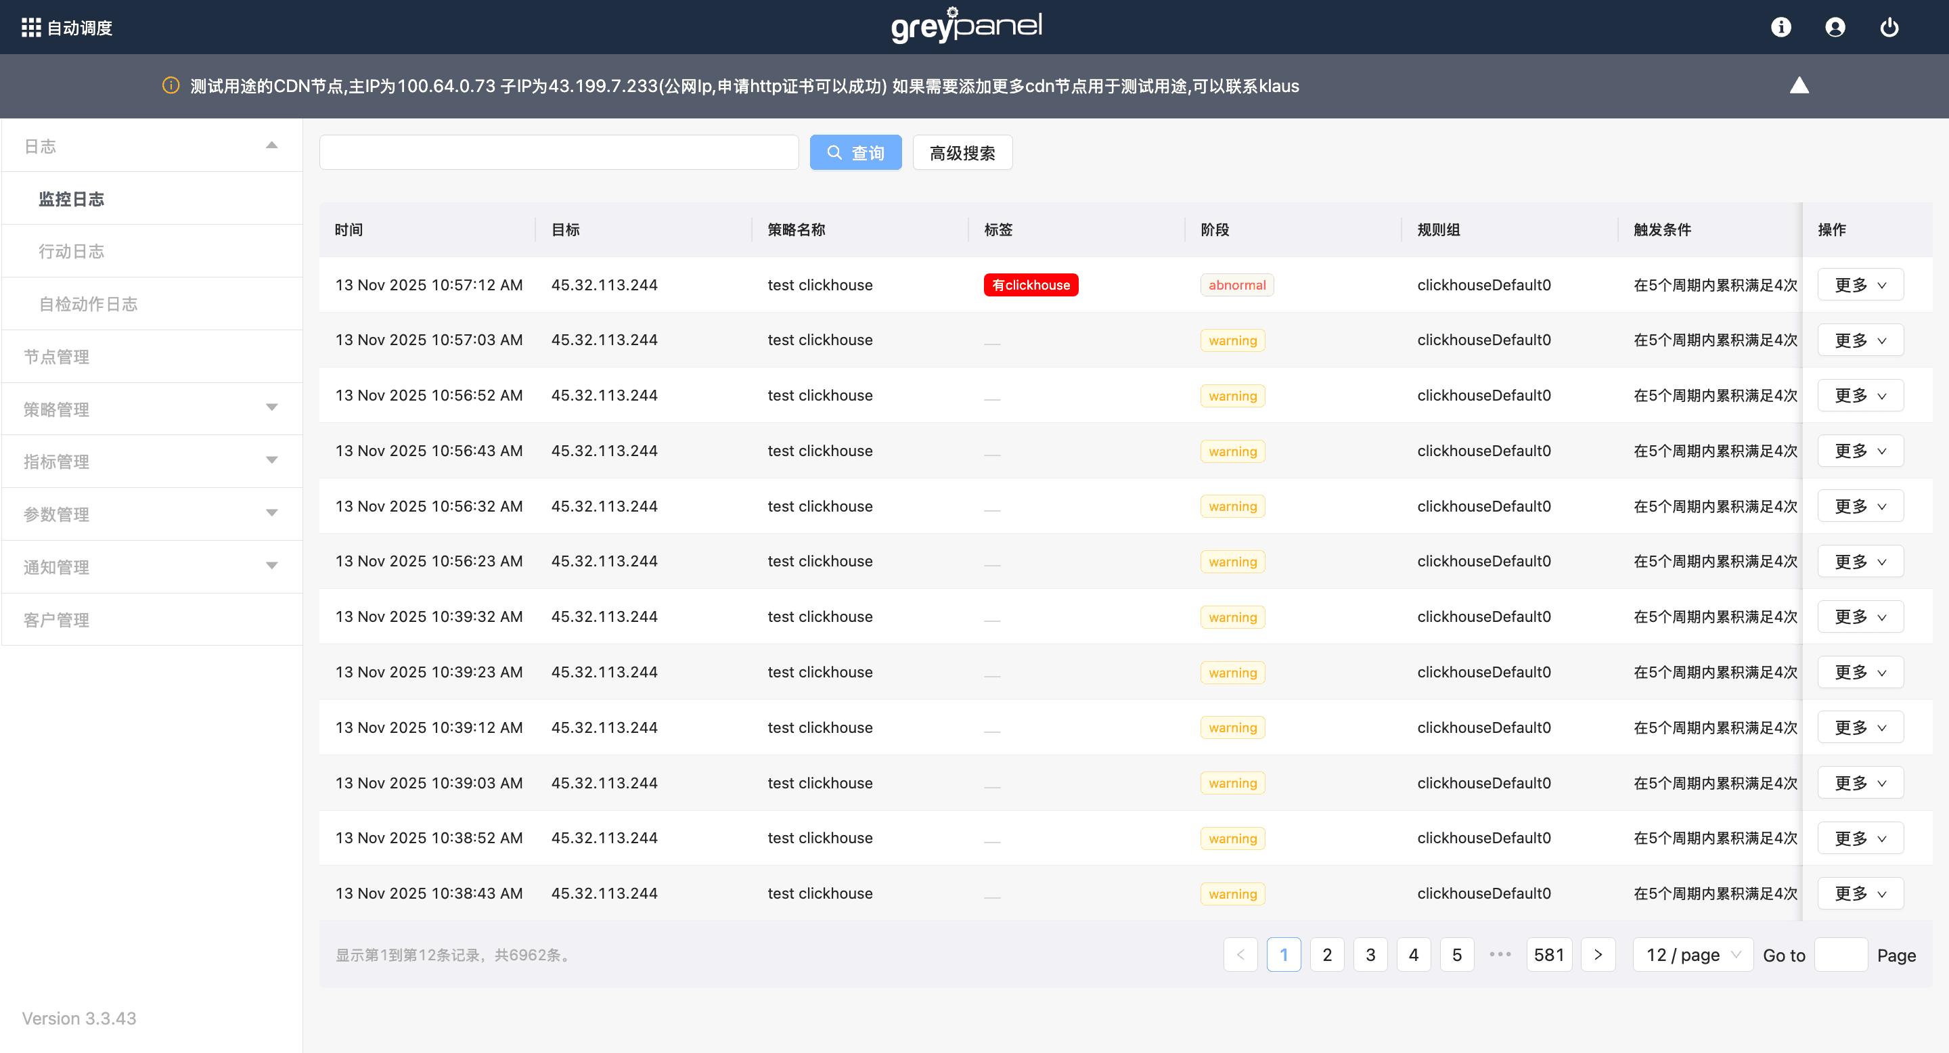Screen dimensions: 1949x1053
Task: Expand the 通知管理 section in the sidebar
Action: (x=271, y=566)
